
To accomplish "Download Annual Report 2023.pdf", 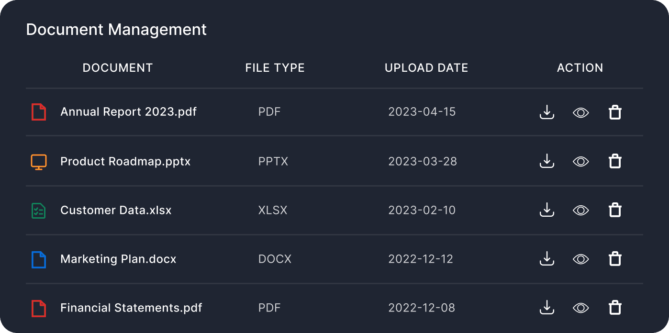I will (x=546, y=112).
